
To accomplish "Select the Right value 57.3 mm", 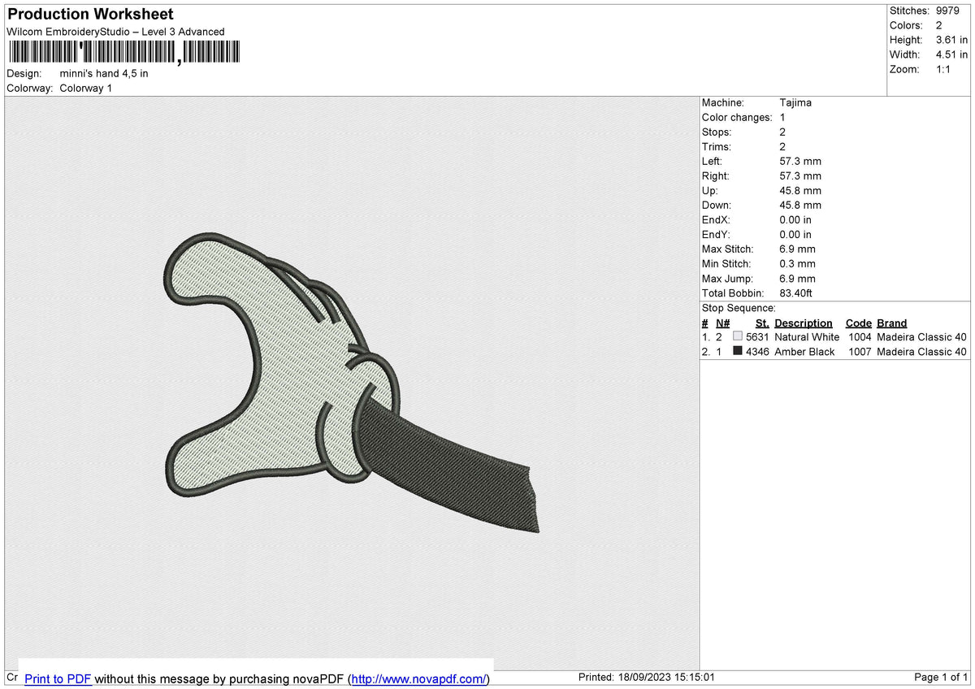I will click(x=800, y=175).
